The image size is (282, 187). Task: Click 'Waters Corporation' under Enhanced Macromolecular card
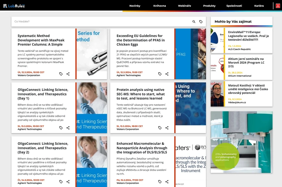point(128,183)
